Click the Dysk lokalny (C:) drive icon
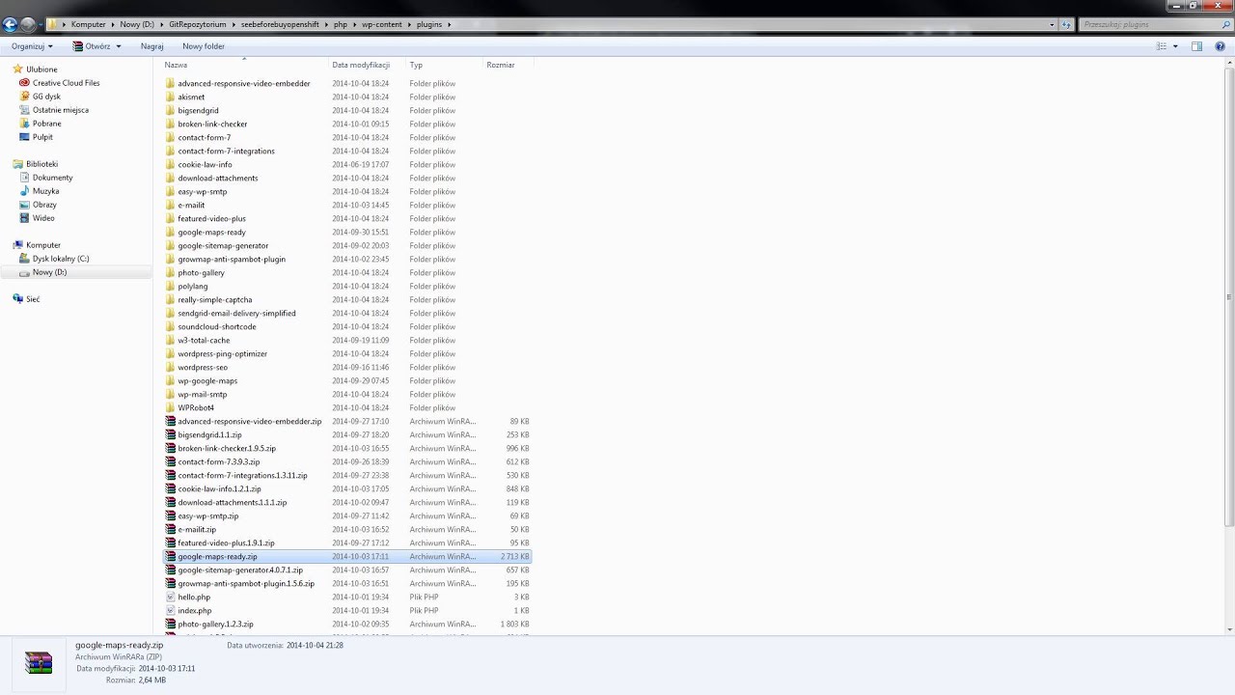This screenshot has height=695, width=1235. click(x=25, y=259)
